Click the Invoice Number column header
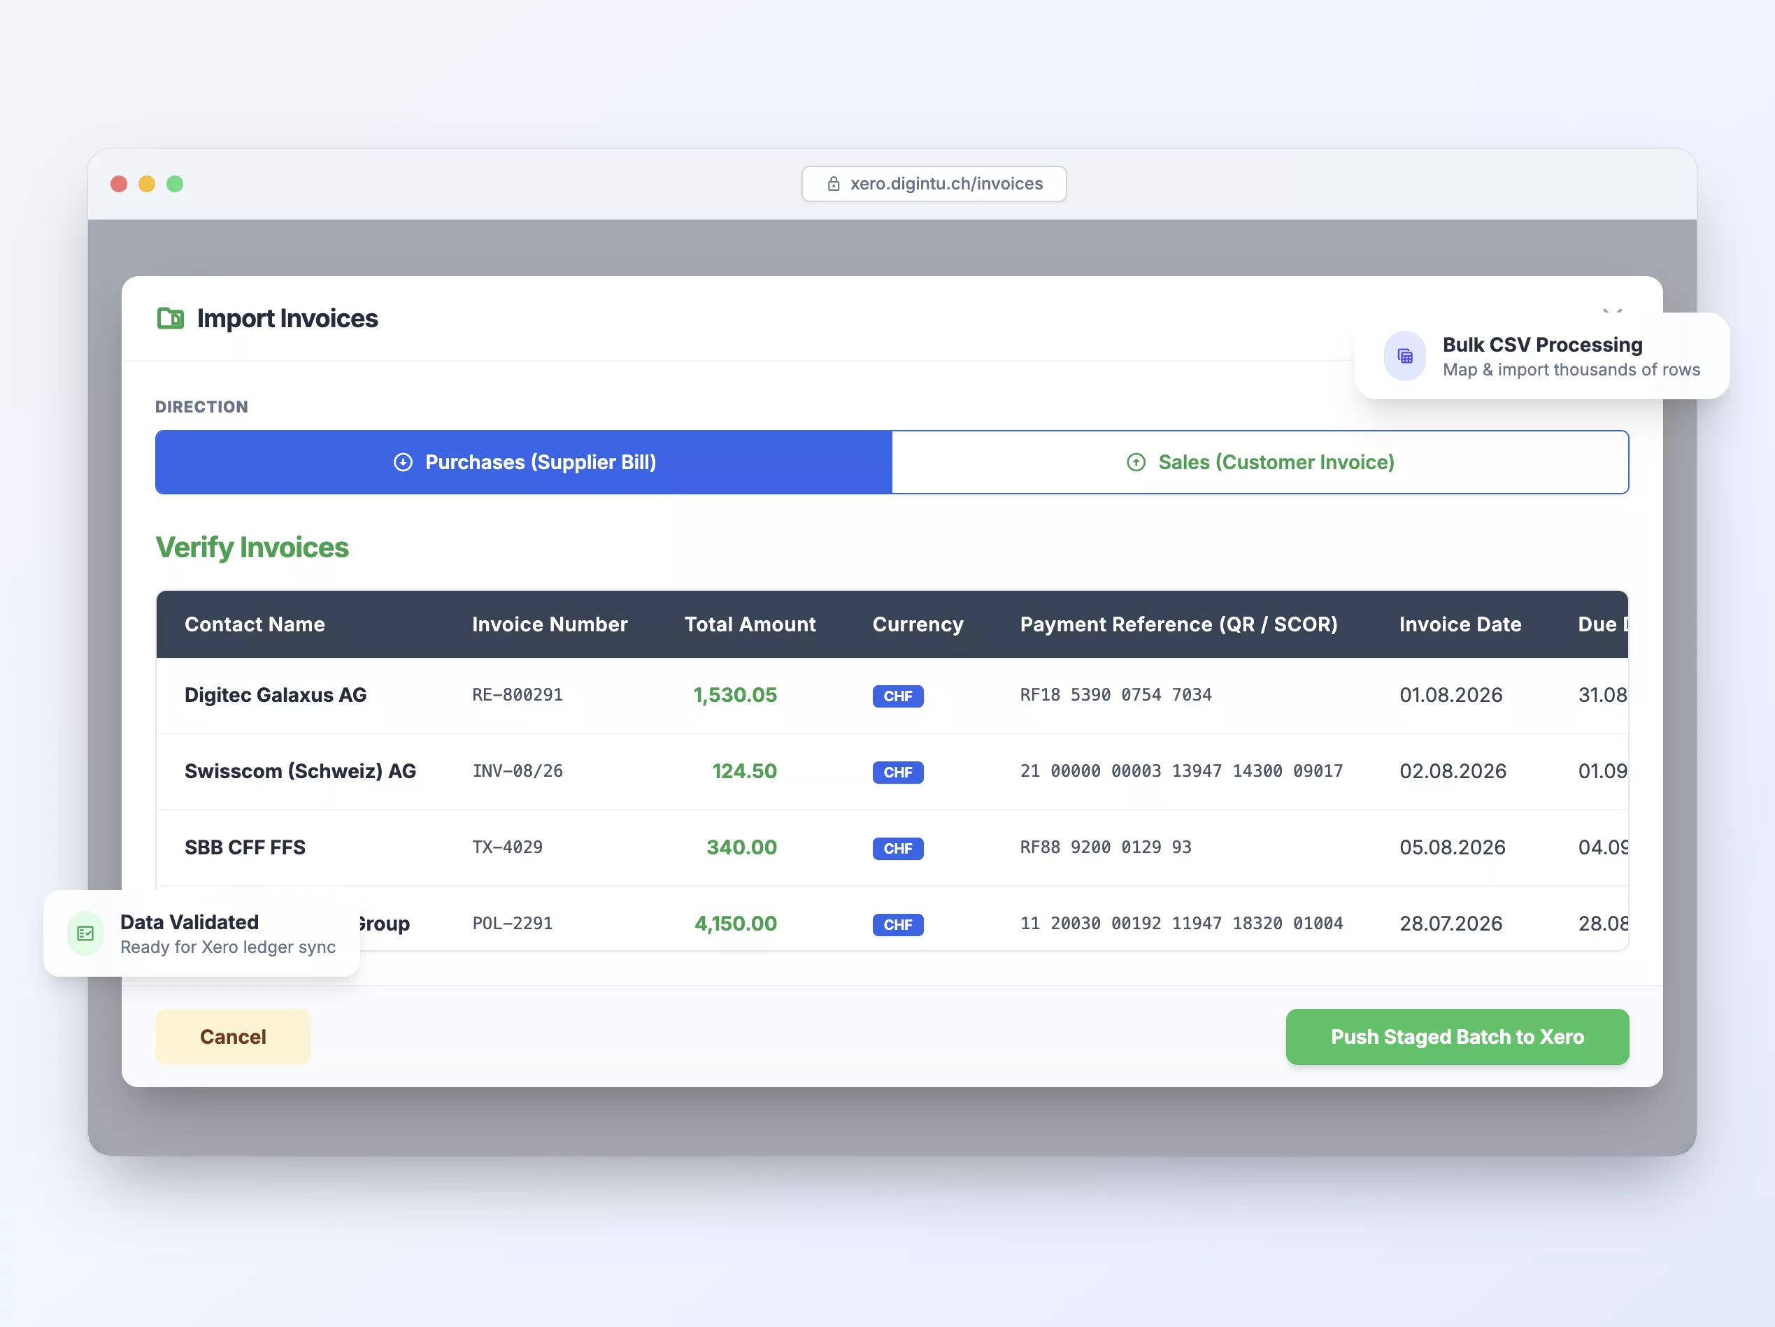The height and width of the screenshot is (1327, 1775). pos(550,624)
